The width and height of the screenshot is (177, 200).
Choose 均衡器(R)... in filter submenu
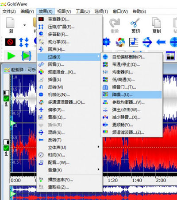[132, 72]
